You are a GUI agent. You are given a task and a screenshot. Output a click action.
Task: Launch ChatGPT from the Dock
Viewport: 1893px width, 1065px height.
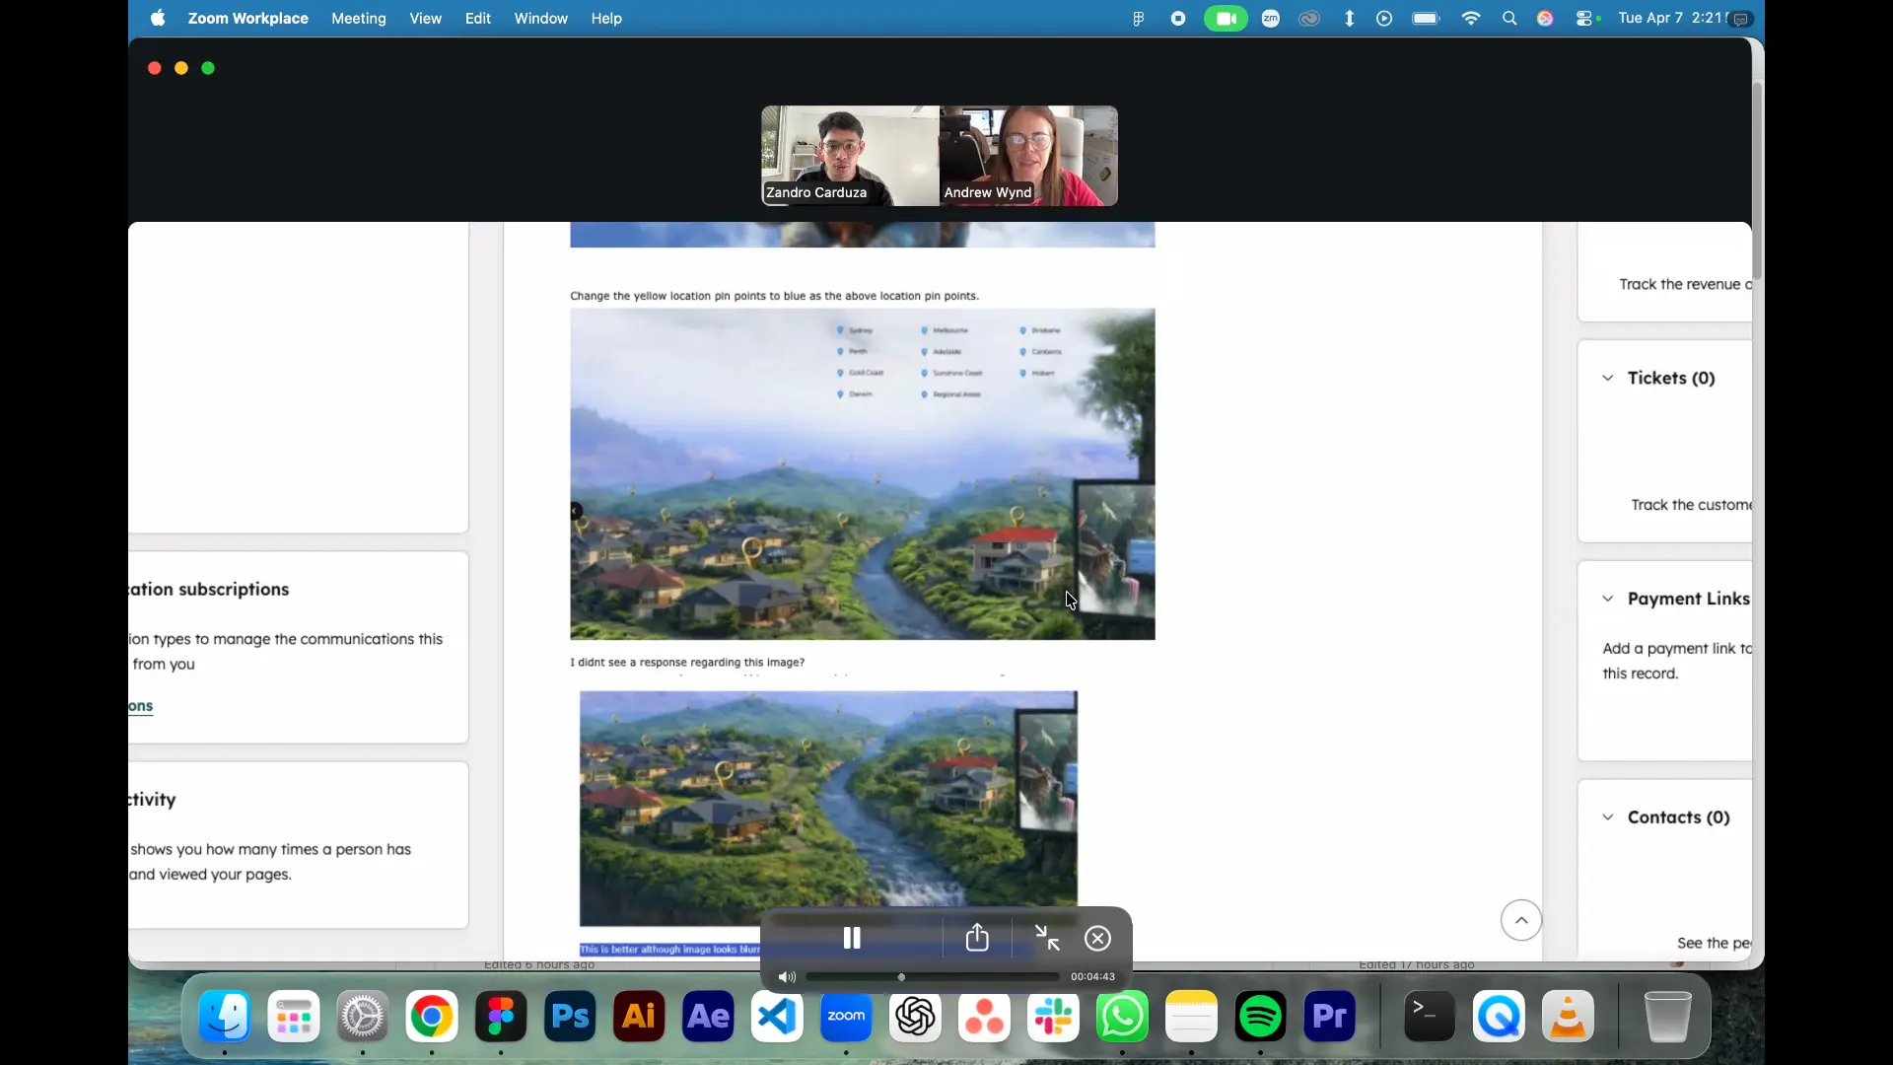915,1016
